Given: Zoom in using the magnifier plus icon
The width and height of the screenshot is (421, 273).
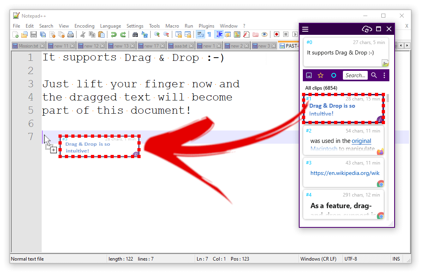Looking at the screenshot, I should [x=157, y=34].
